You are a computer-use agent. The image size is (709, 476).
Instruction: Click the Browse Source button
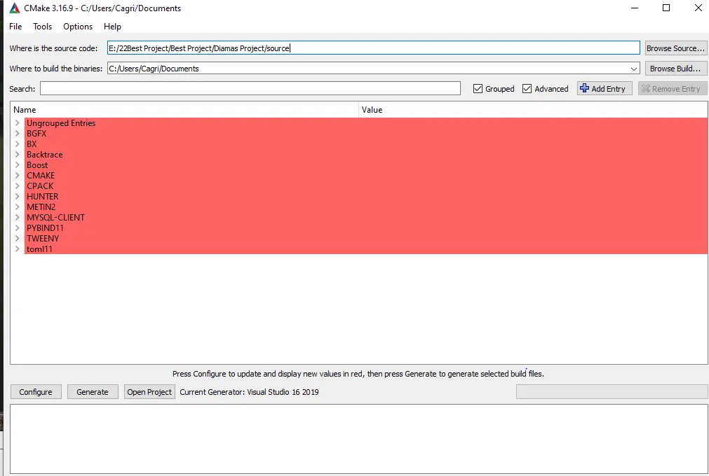click(675, 48)
